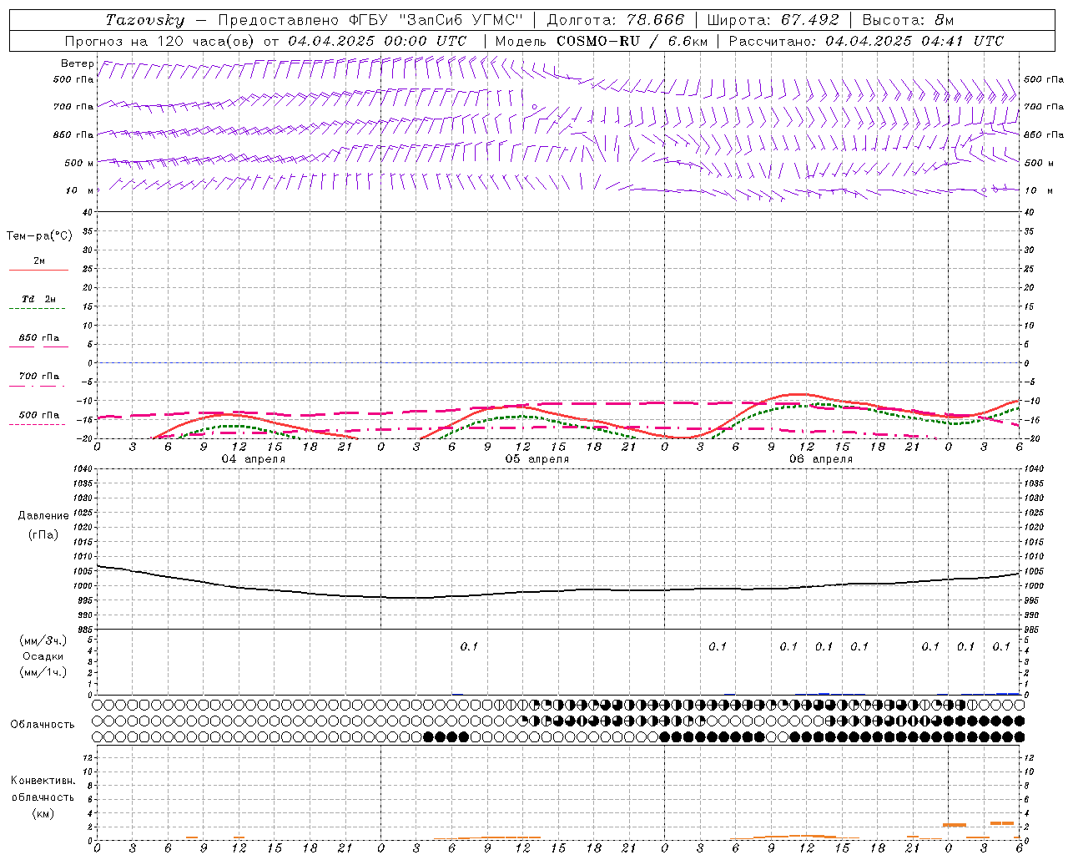The height and width of the screenshot is (855, 1068).
Task: Click the Облачность cloud cover label
Action: (x=43, y=724)
